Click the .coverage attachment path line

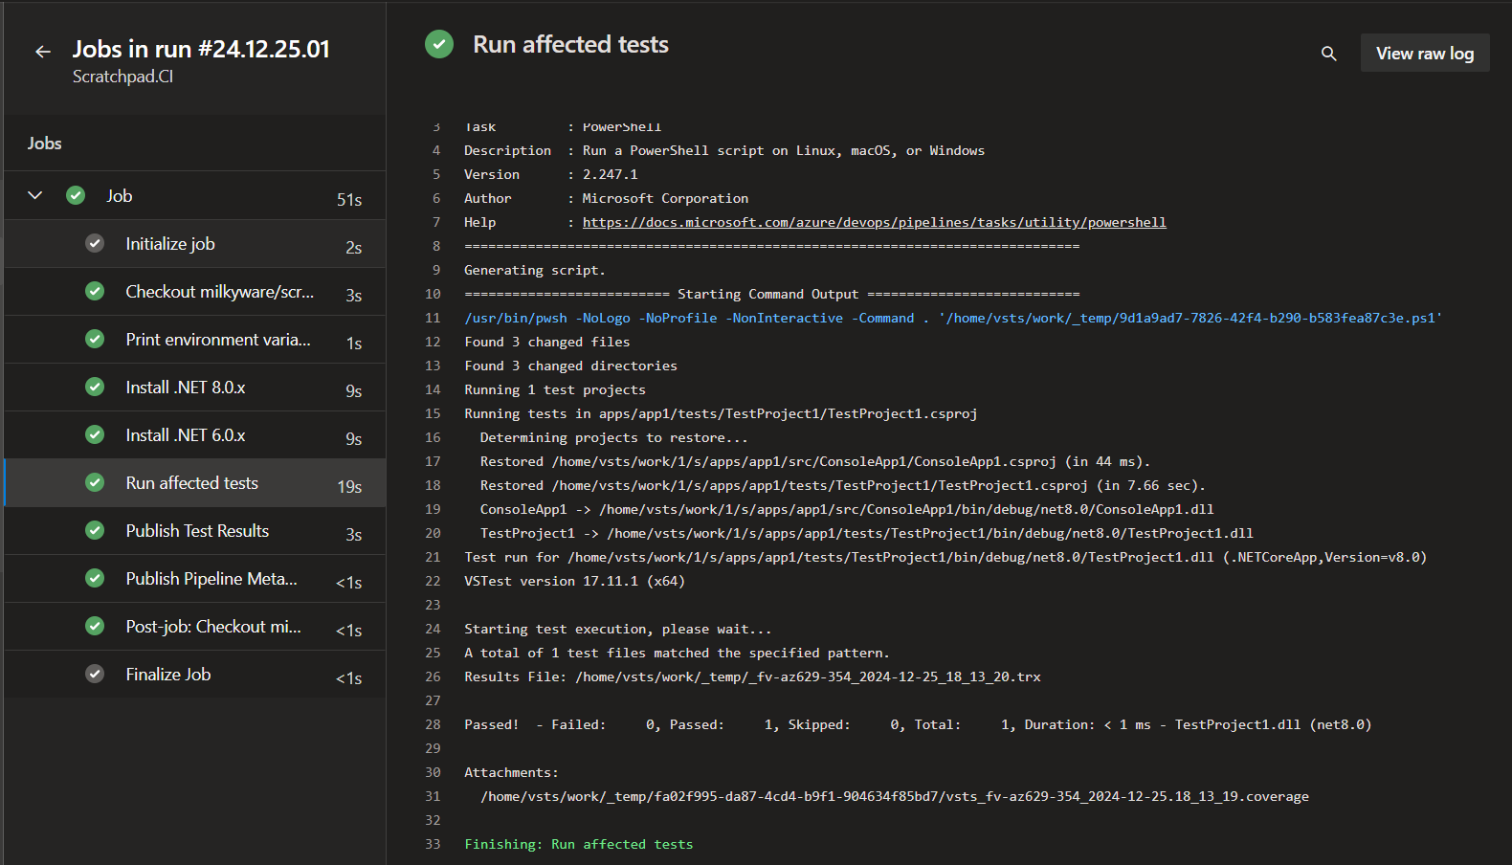(895, 796)
